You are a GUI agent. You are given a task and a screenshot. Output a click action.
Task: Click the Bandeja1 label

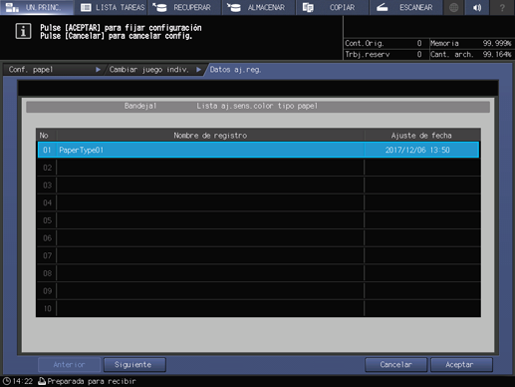pos(140,106)
